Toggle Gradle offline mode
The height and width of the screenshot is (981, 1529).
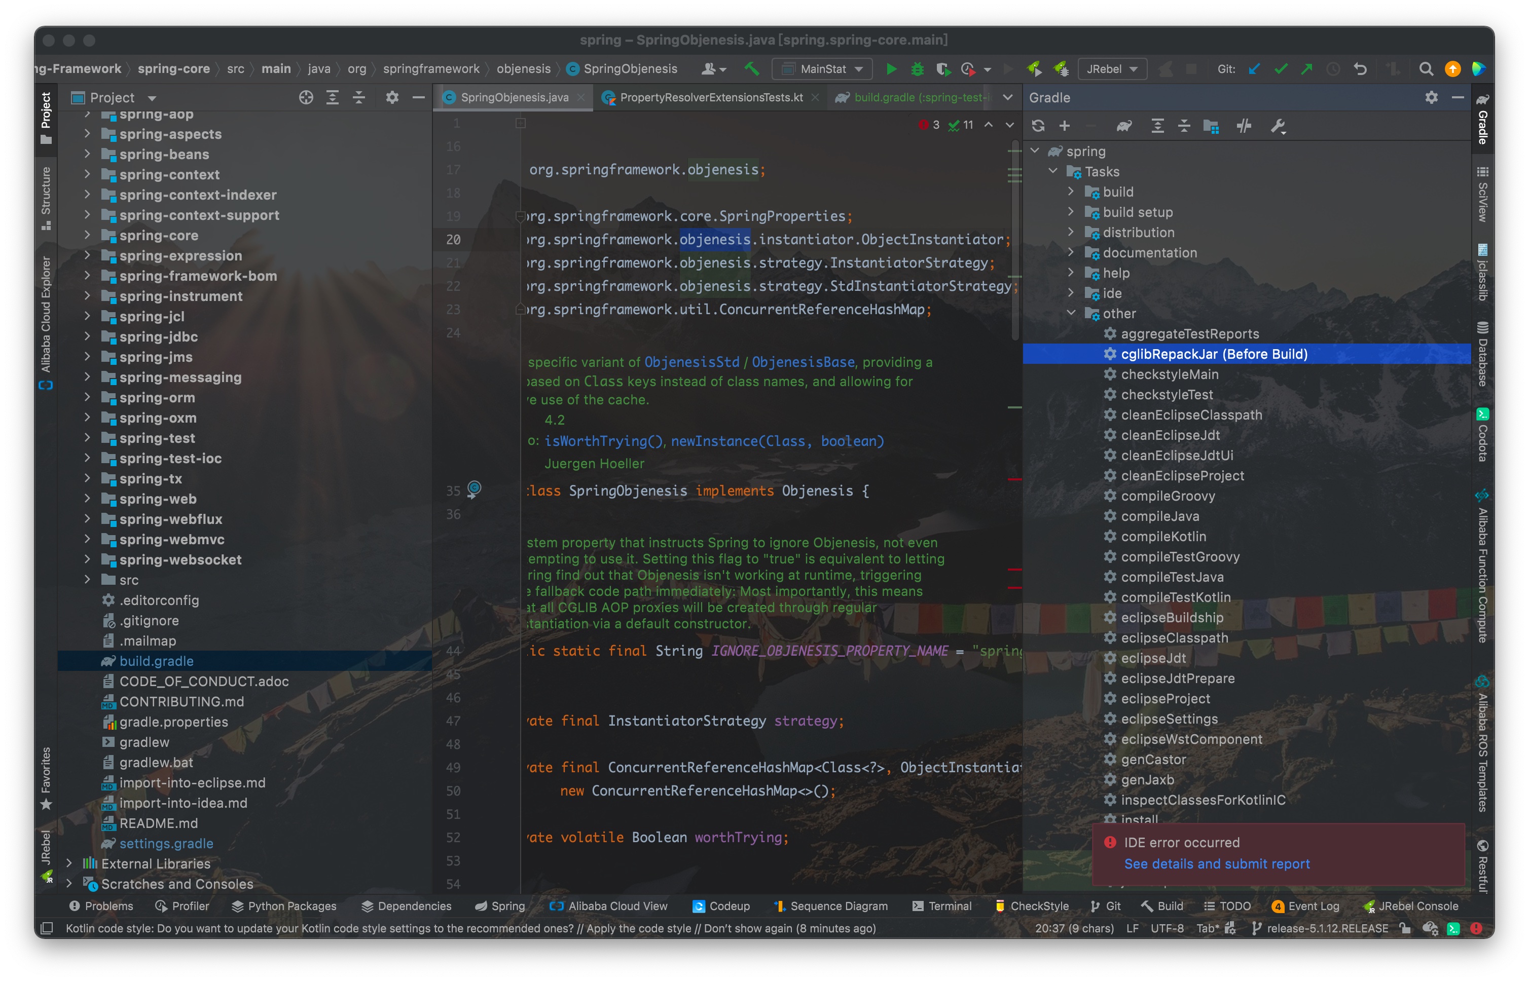[x=1244, y=126]
